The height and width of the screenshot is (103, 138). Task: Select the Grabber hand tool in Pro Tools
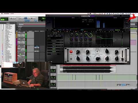tap(29, 18)
